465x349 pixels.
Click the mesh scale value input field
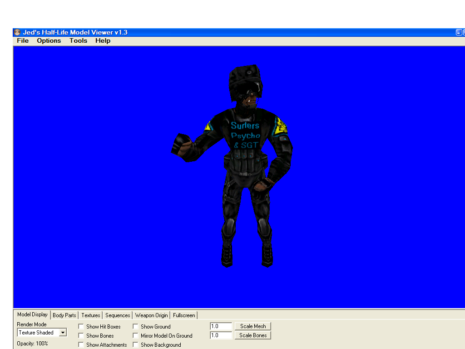[221, 326]
